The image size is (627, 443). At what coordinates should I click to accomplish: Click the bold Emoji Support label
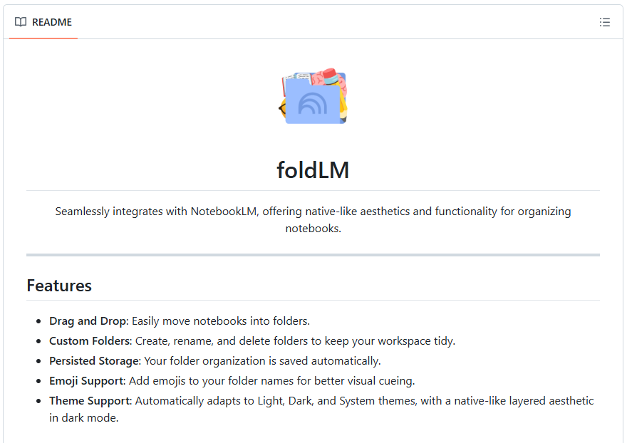86,380
